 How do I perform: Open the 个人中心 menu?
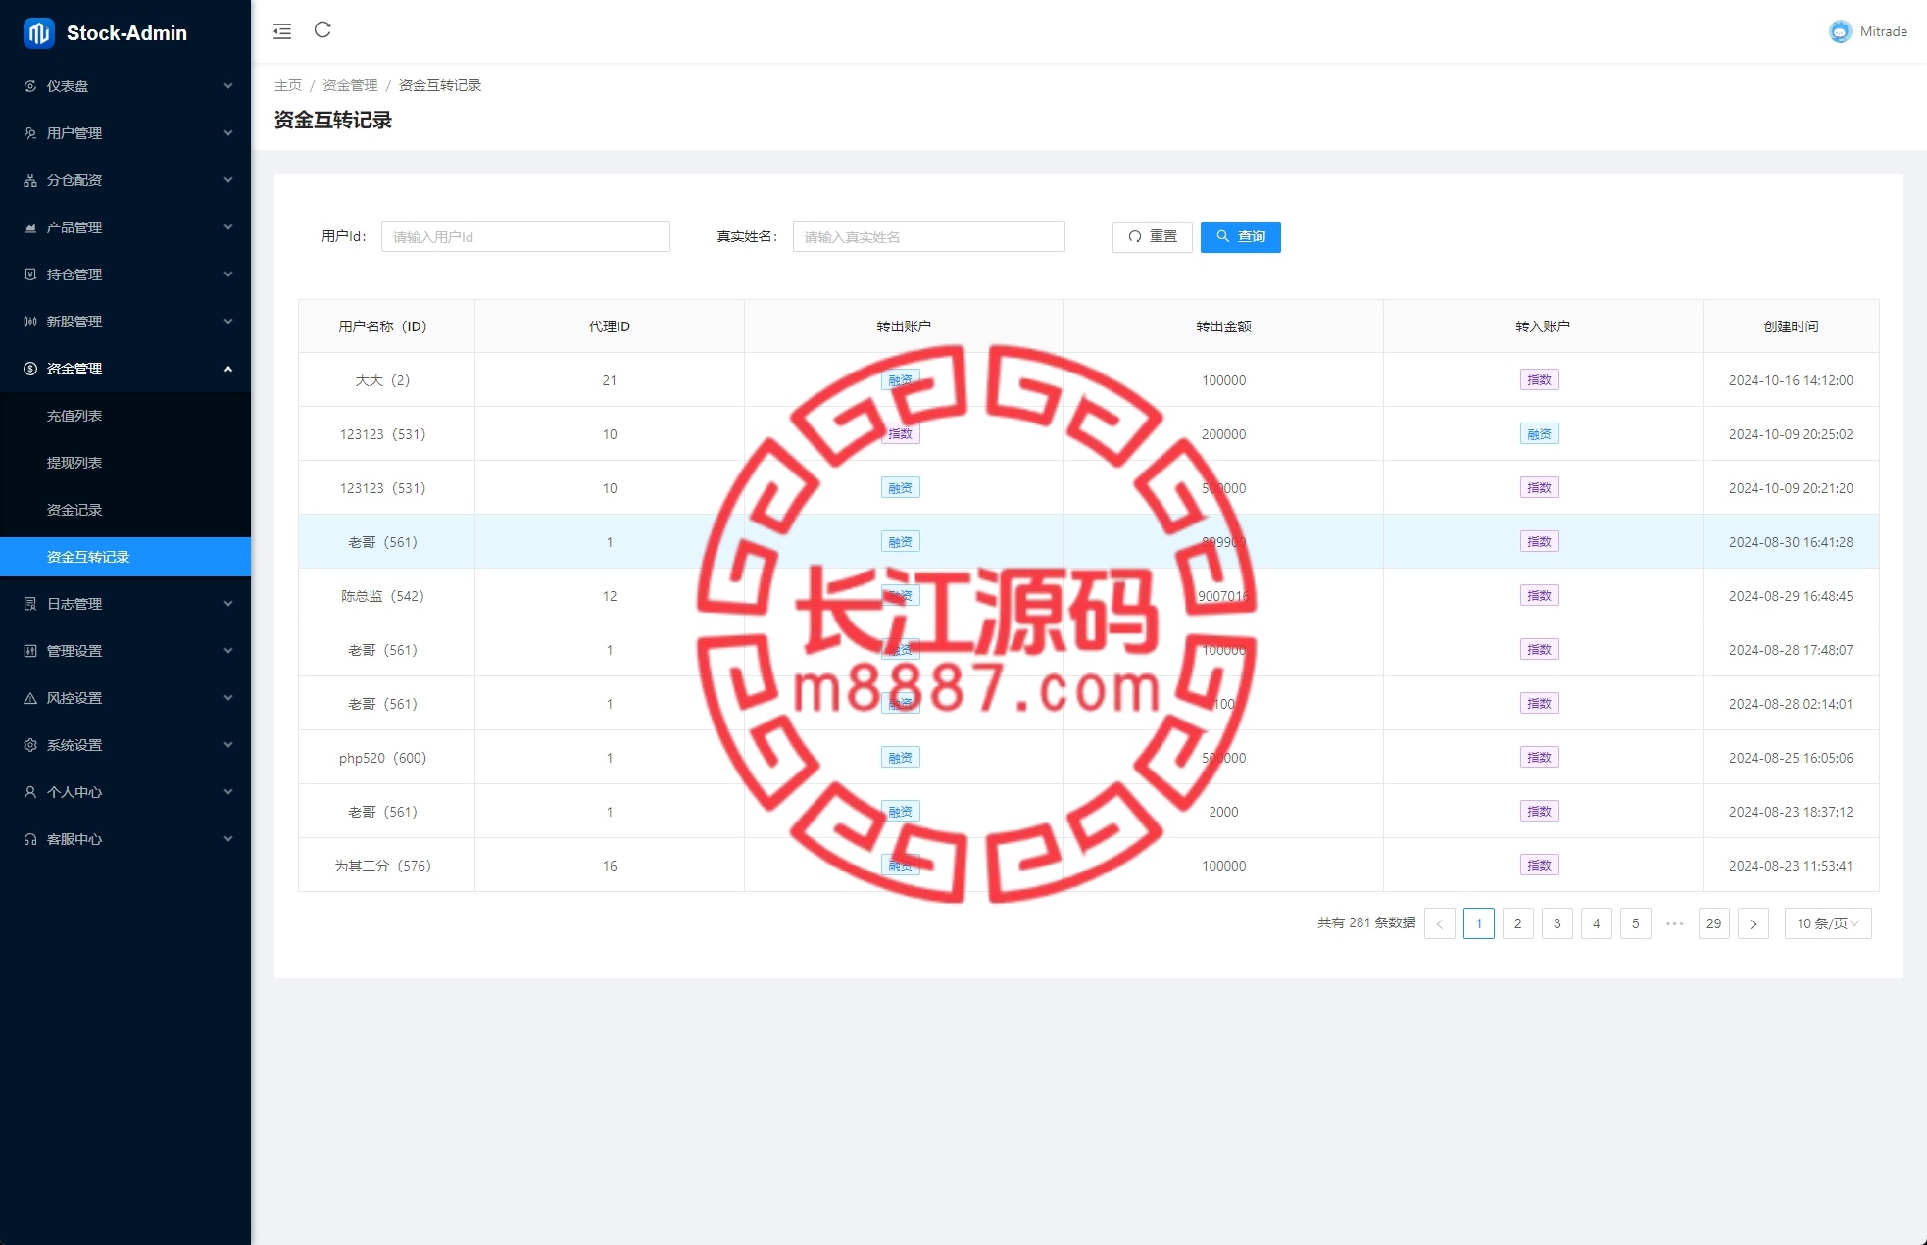(125, 792)
